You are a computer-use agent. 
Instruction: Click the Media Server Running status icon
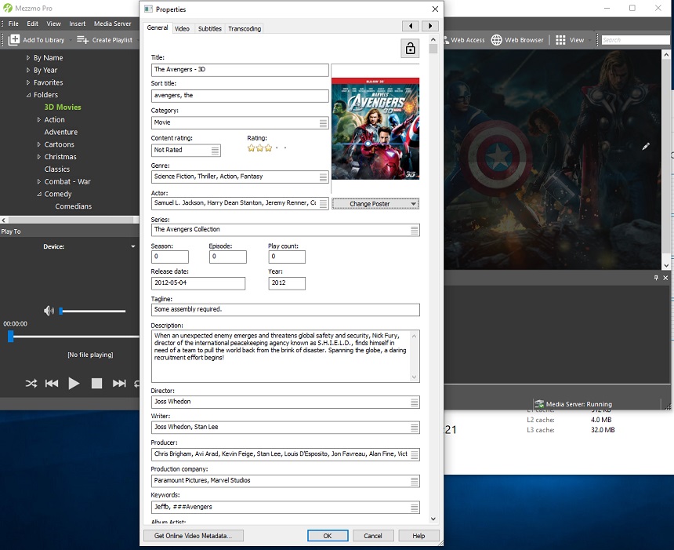(x=539, y=404)
